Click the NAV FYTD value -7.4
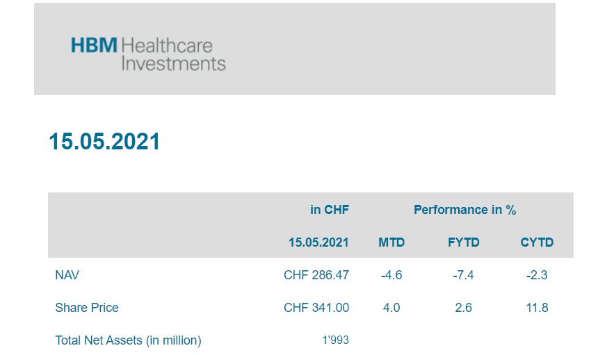This screenshot has height=355, width=614. pyautogui.click(x=463, y=275)
